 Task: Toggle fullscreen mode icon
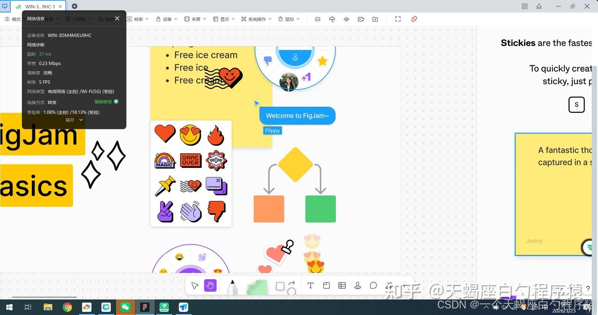tap(398, 19)
